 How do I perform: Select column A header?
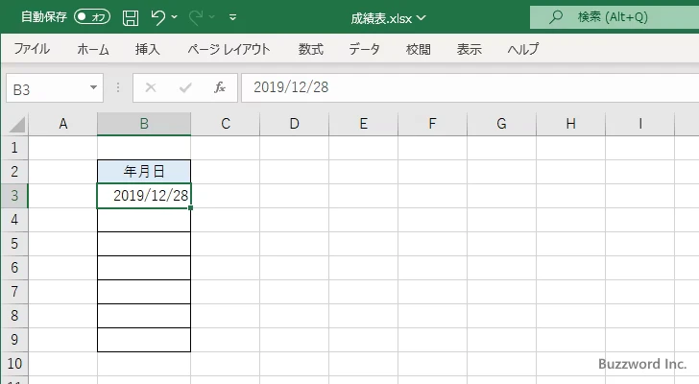tap(62, 124)
